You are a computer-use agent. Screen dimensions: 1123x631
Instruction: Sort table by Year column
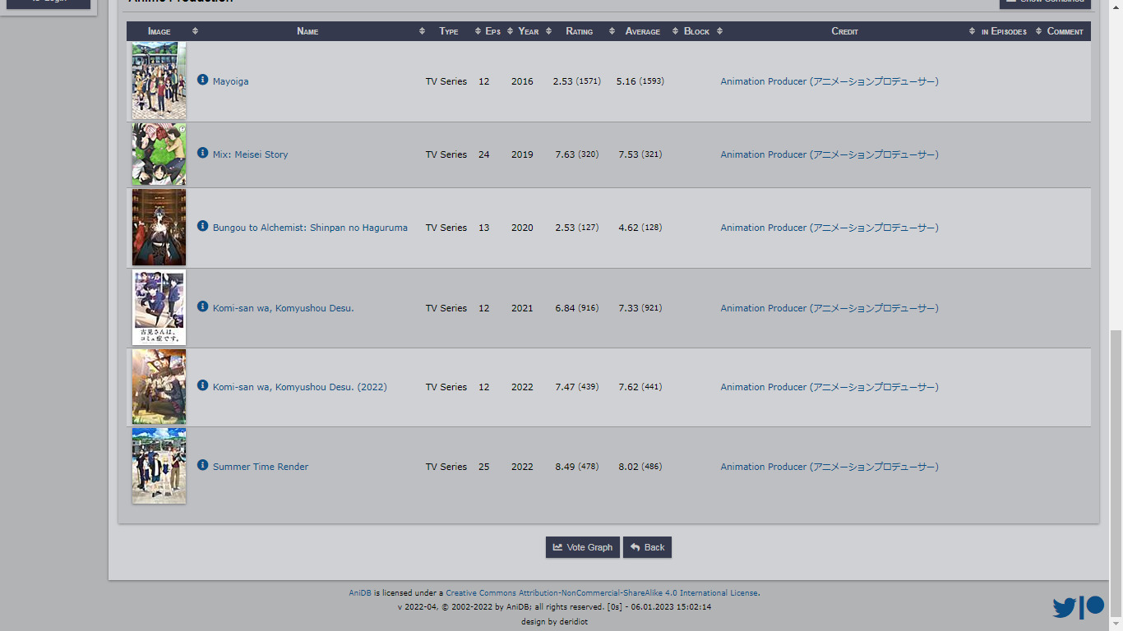tap(528, 31)
